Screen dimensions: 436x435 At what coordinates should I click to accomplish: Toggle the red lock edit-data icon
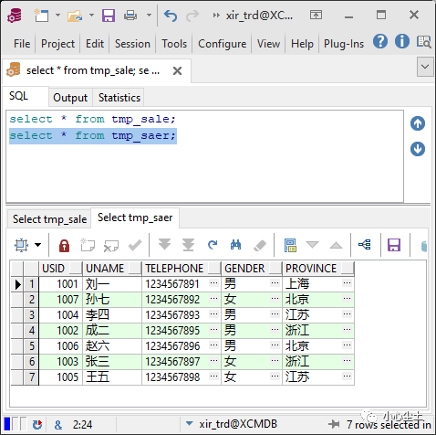(x=64, y=245)
